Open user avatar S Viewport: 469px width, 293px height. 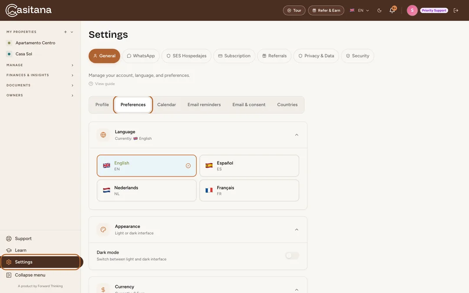click(412, 10)
